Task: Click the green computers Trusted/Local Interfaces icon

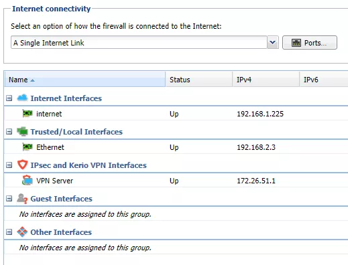Action: [22, 131]
